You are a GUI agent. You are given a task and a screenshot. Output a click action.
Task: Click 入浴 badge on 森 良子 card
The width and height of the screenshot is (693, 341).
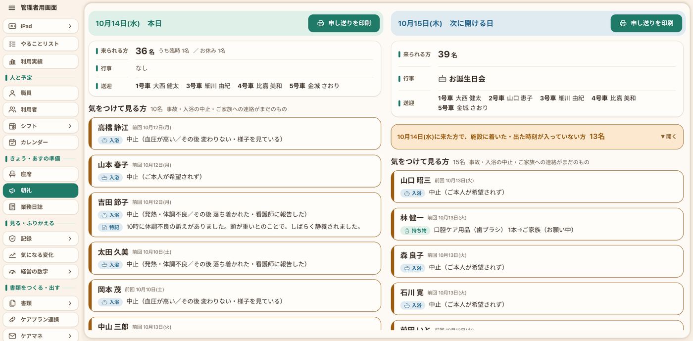[413, 268]
